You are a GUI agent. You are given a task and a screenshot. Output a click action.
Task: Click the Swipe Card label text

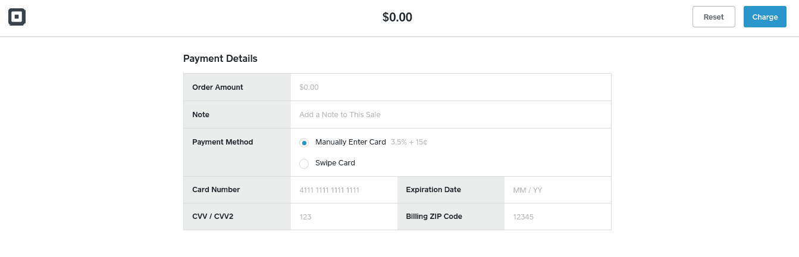(x=335, y=163)
